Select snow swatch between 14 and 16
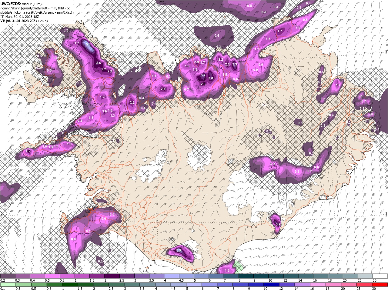This screenshot has height=291, width=388. tap(306, 276)
